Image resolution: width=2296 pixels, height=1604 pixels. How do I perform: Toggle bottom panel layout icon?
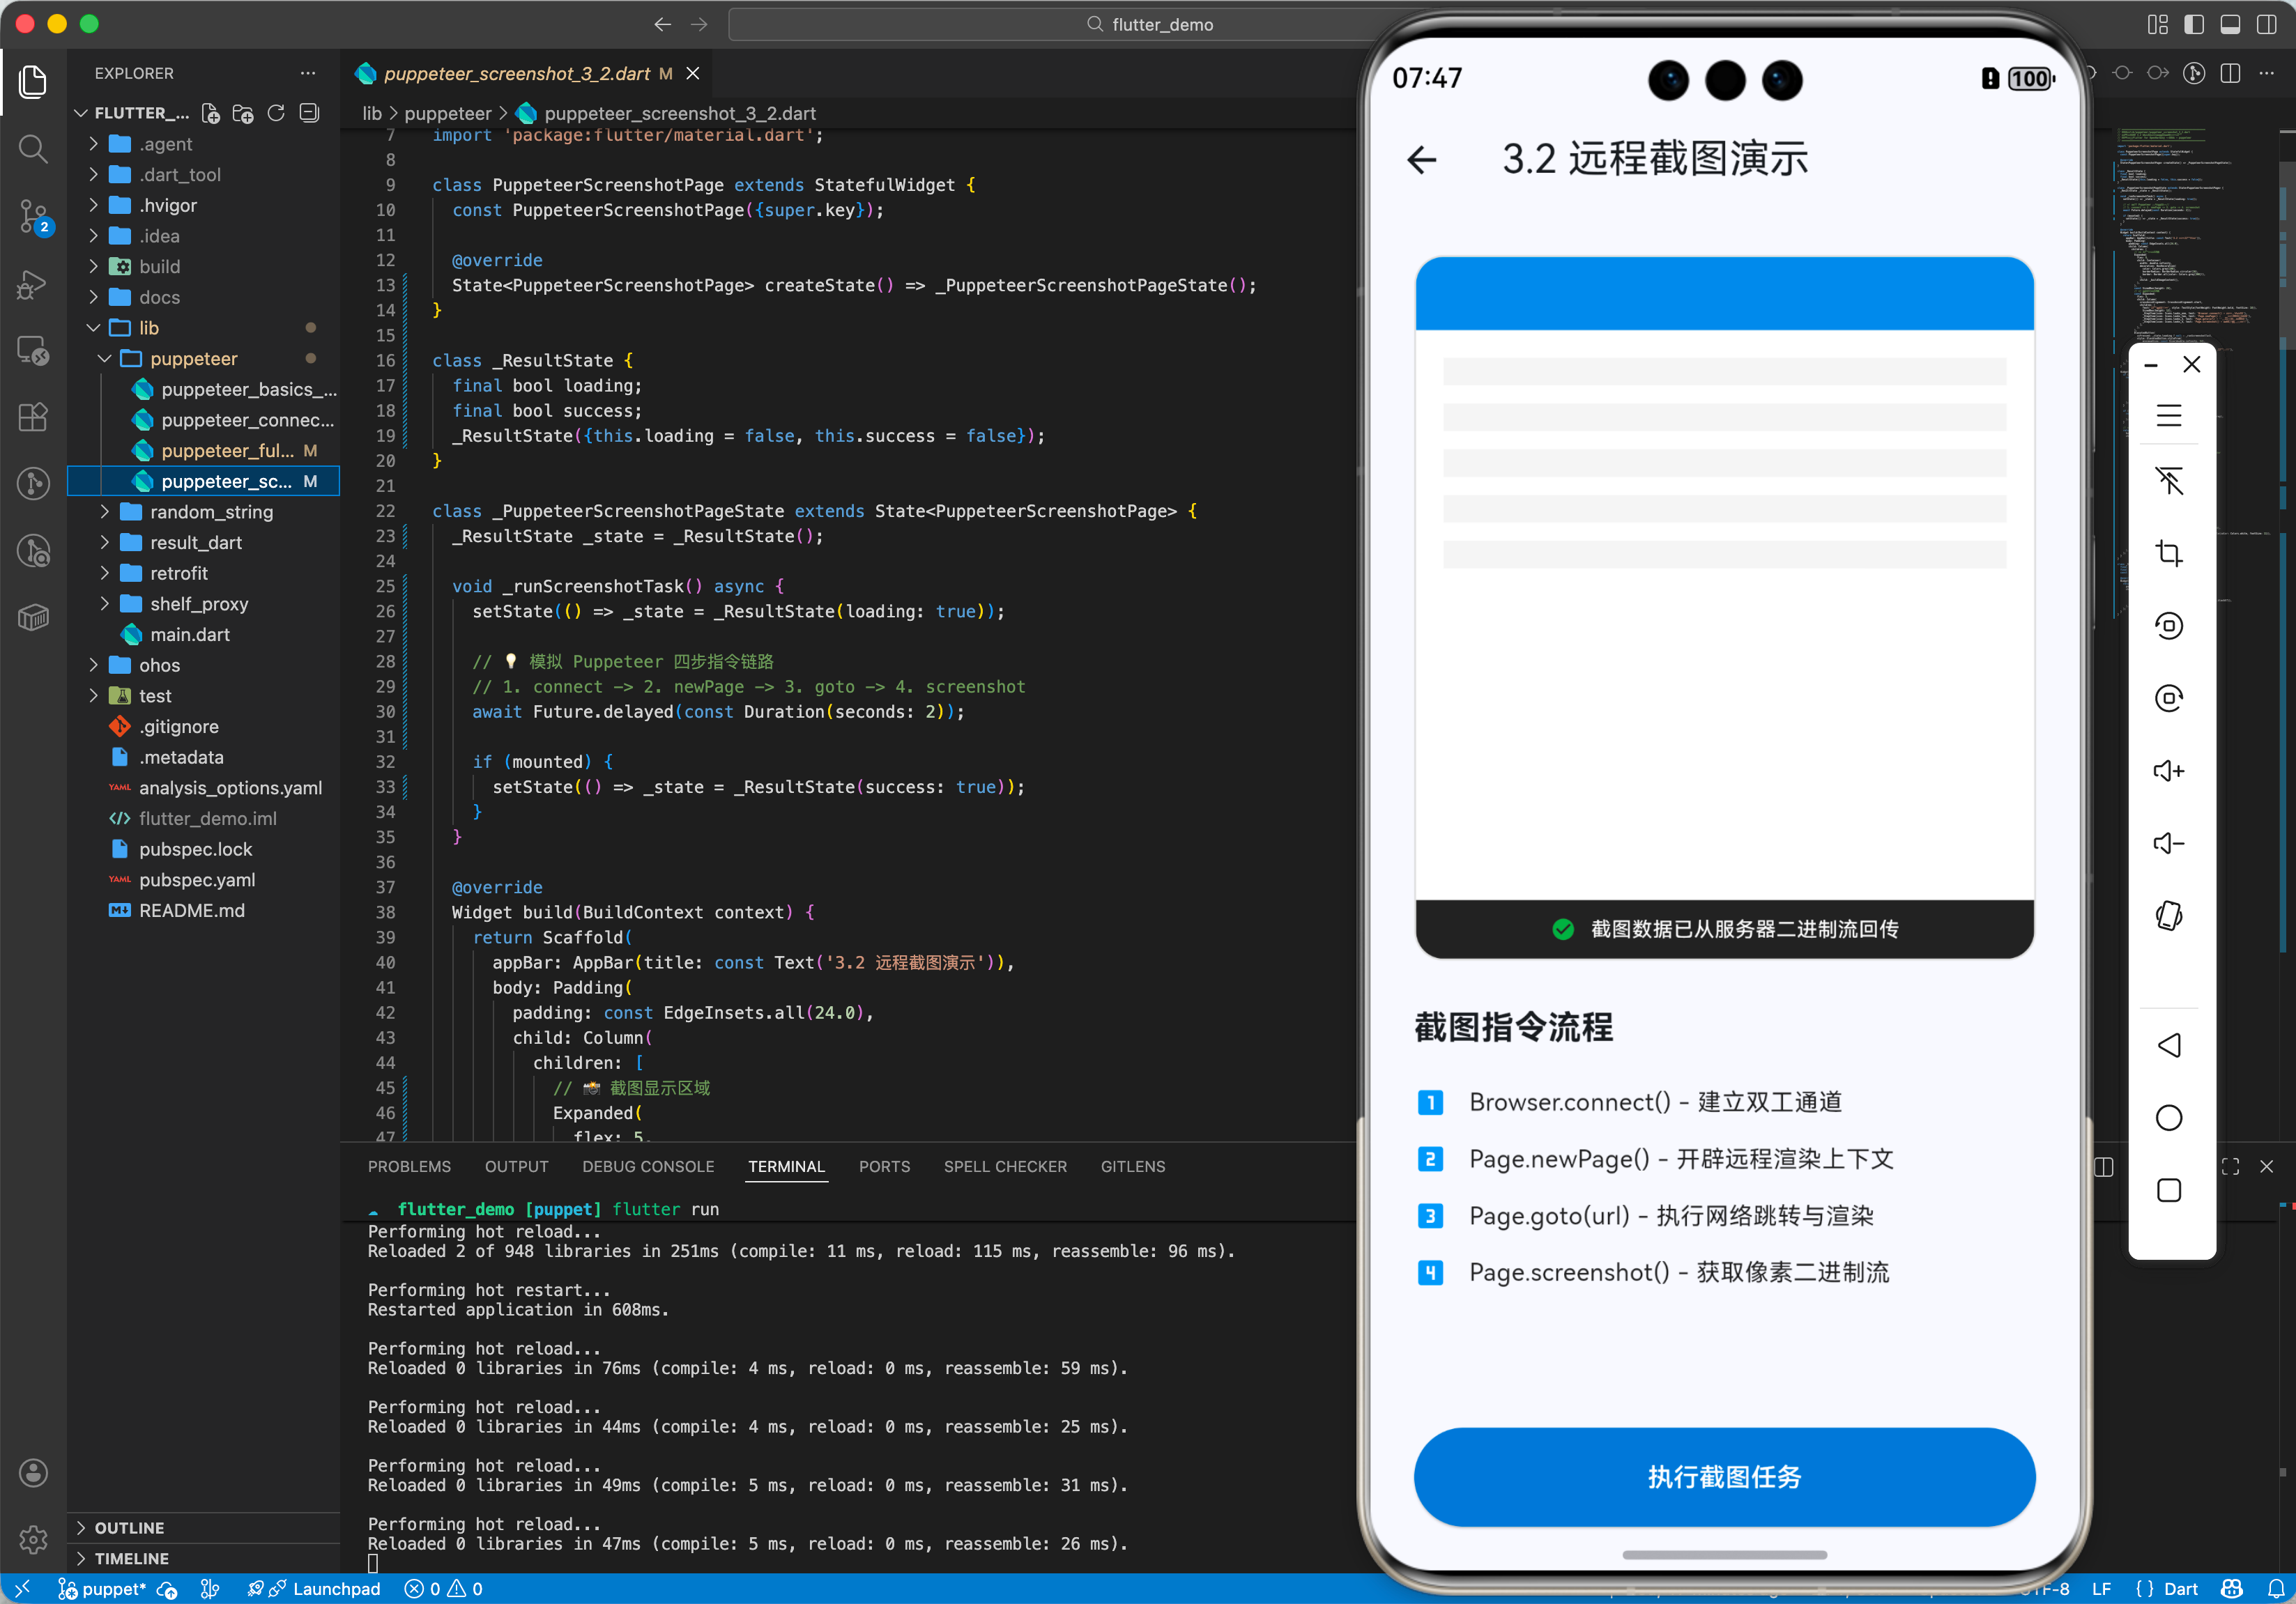tap(2230, 24)
